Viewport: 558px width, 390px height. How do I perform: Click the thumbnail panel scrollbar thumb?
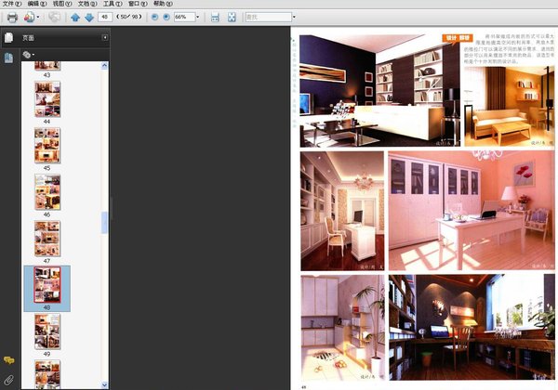click(x=104, y=223)
